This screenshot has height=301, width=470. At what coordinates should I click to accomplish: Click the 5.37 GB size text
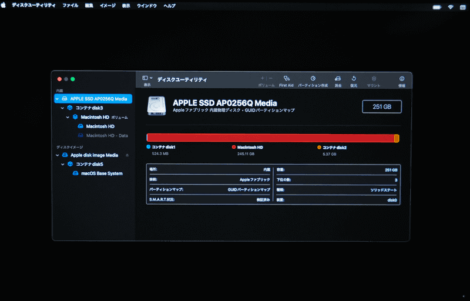330,155
